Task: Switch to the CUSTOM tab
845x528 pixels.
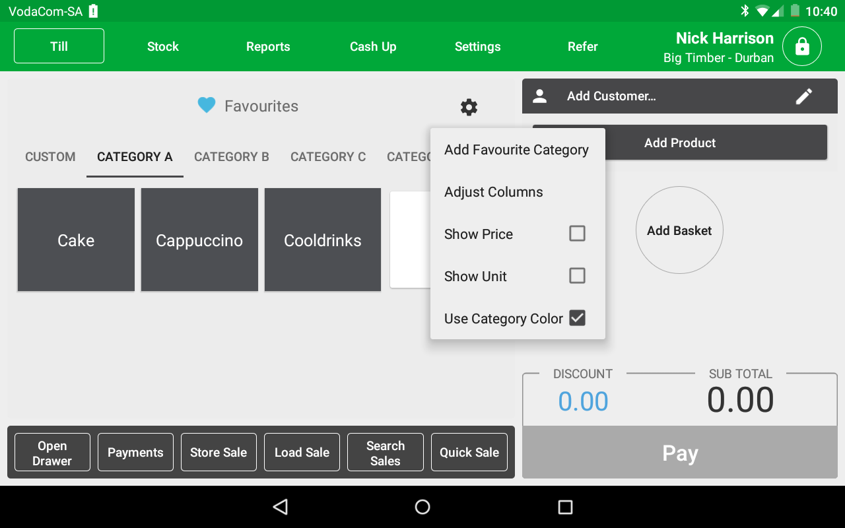Action: (50, 157)
